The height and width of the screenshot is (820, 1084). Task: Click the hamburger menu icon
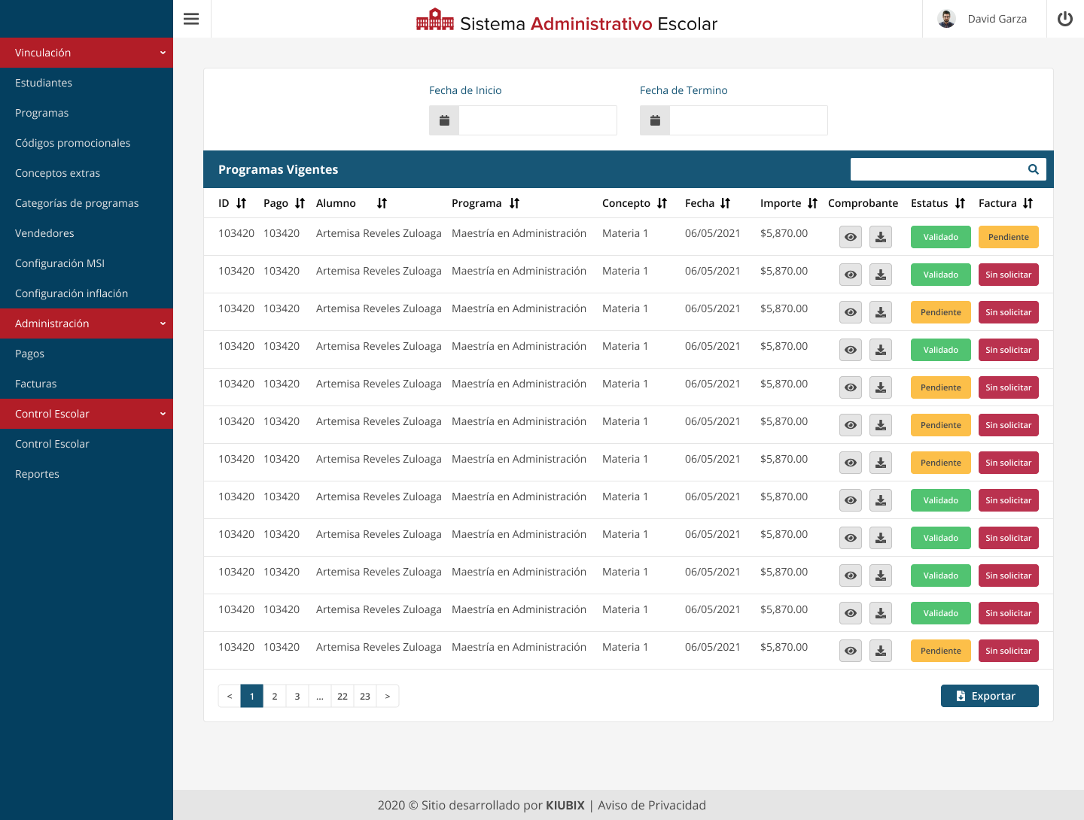191,19
